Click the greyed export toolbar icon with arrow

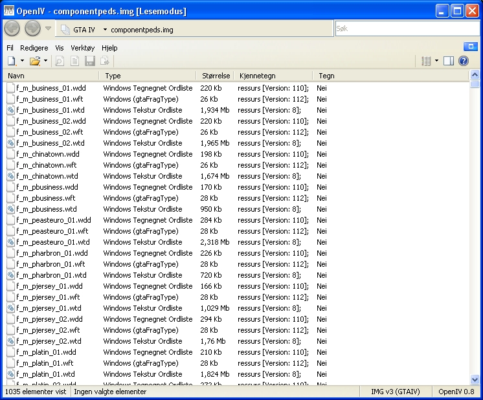pyautogui.click(x=105, y=61)
